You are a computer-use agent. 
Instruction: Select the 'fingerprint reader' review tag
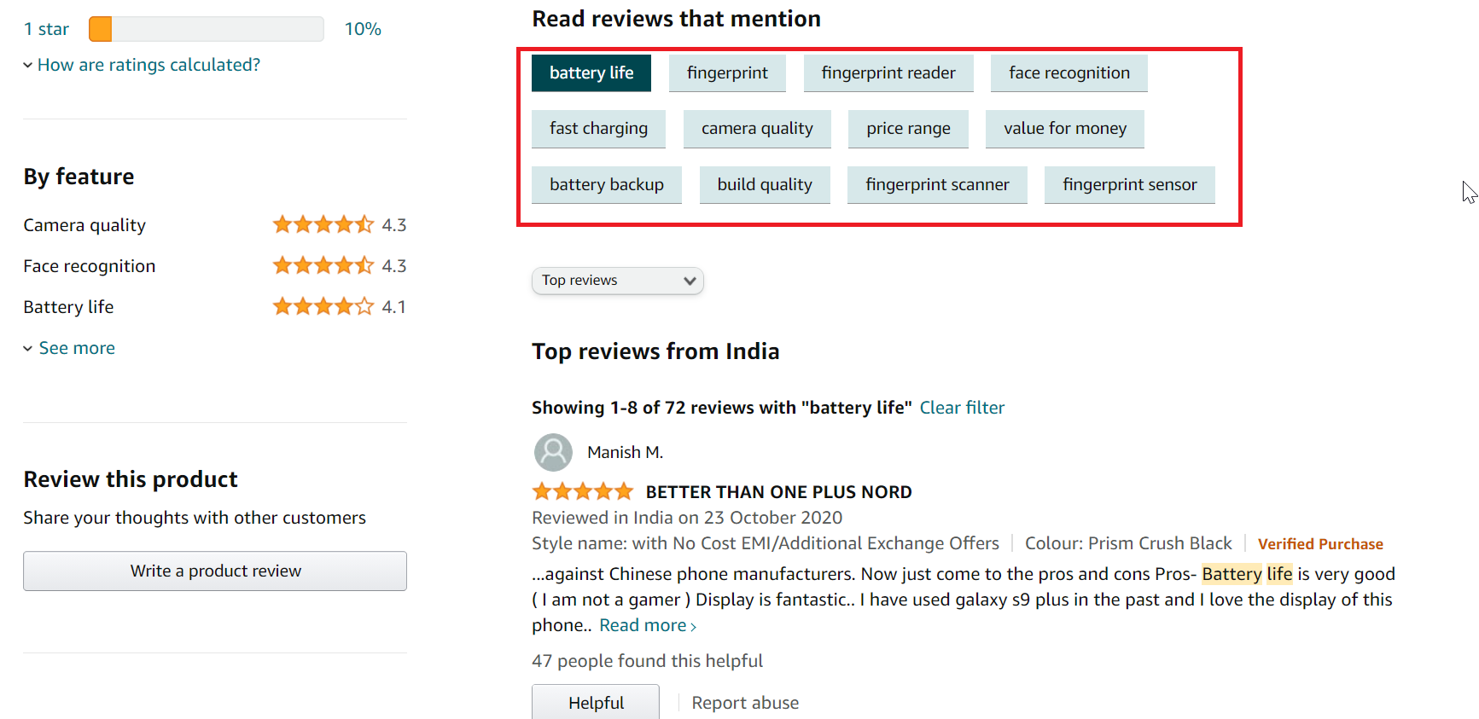888,73
